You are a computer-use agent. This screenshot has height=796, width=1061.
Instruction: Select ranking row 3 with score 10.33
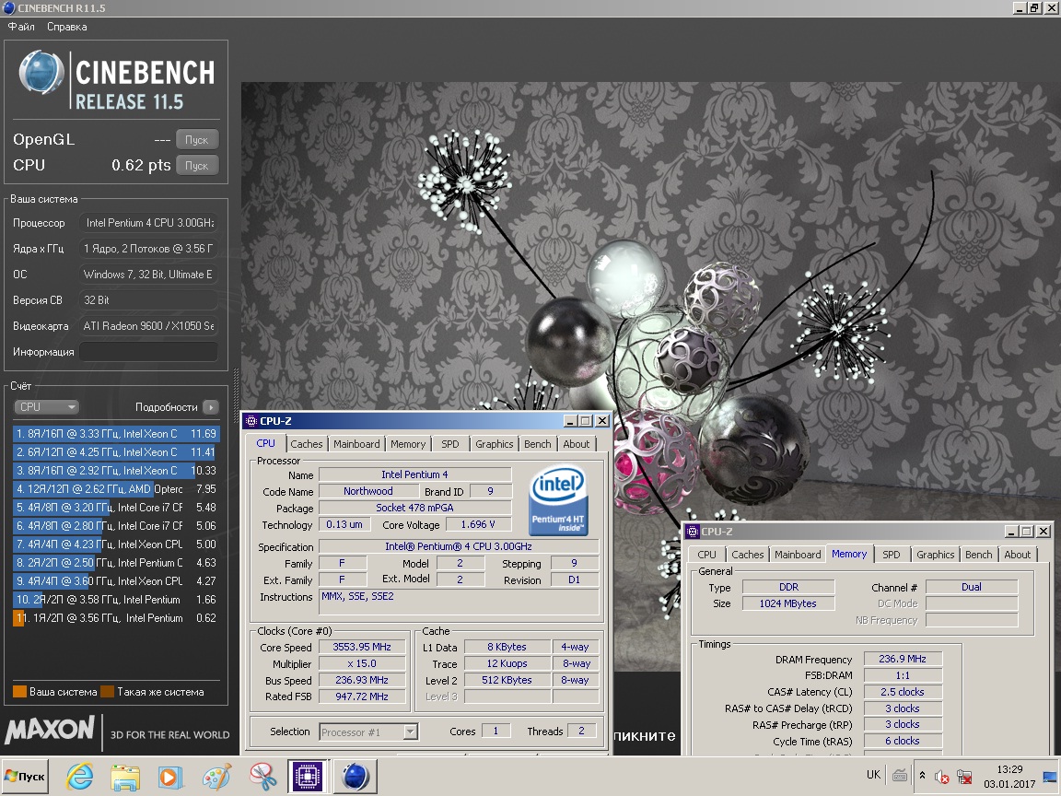pyautogui.click(x=116, y=470)
